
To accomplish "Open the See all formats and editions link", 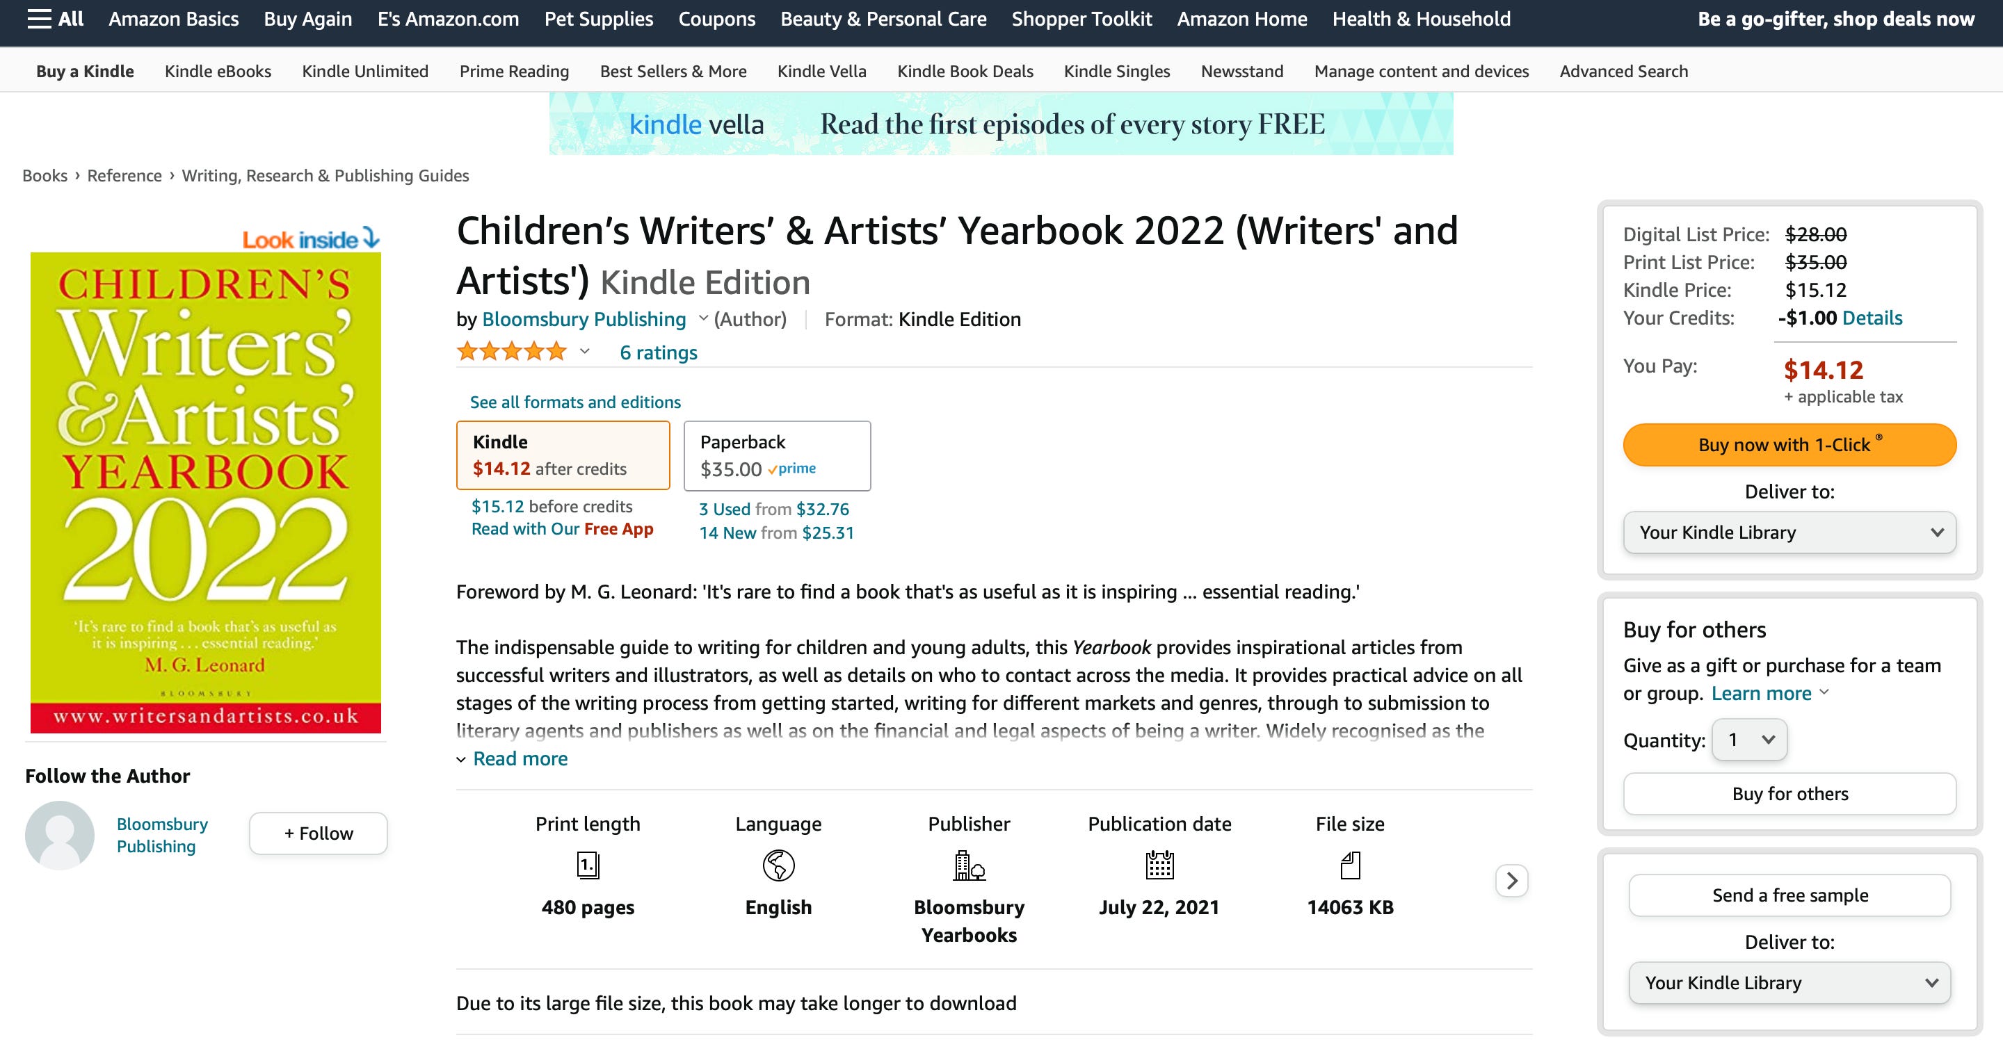I will [575, 402].
